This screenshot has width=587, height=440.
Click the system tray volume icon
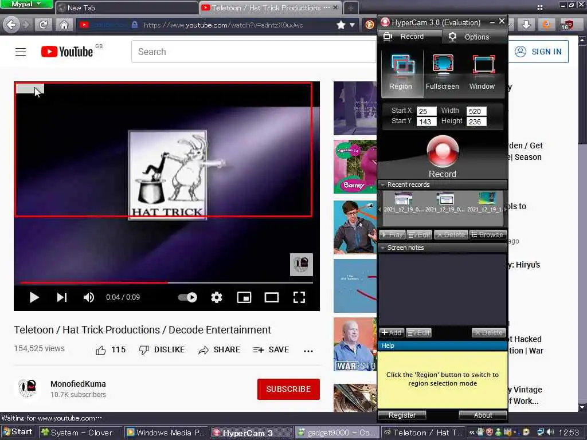pos(550,433)
